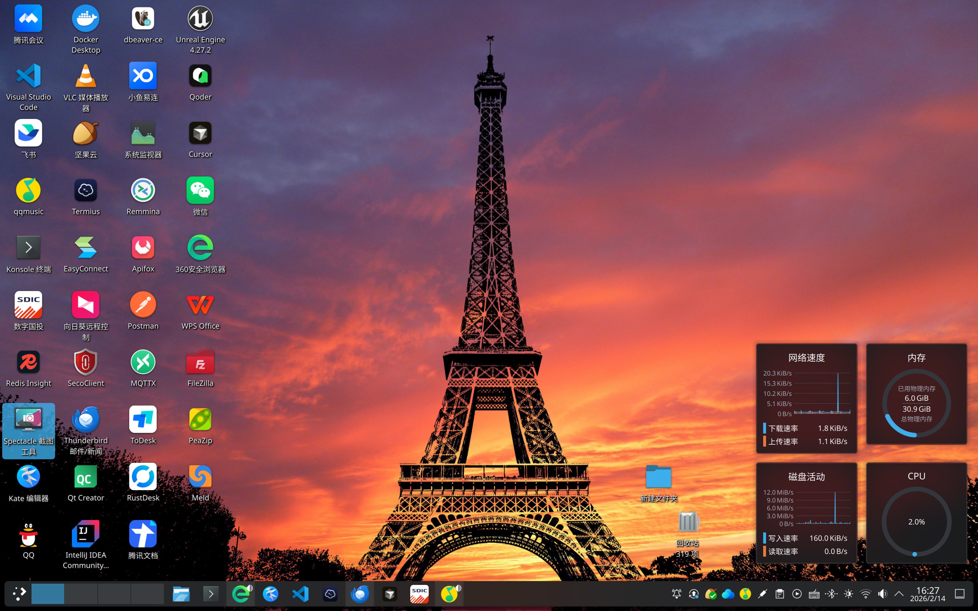Click the Redis Insight desktop shortcut
The image size is (978, 611).
[x=28, y=369]
